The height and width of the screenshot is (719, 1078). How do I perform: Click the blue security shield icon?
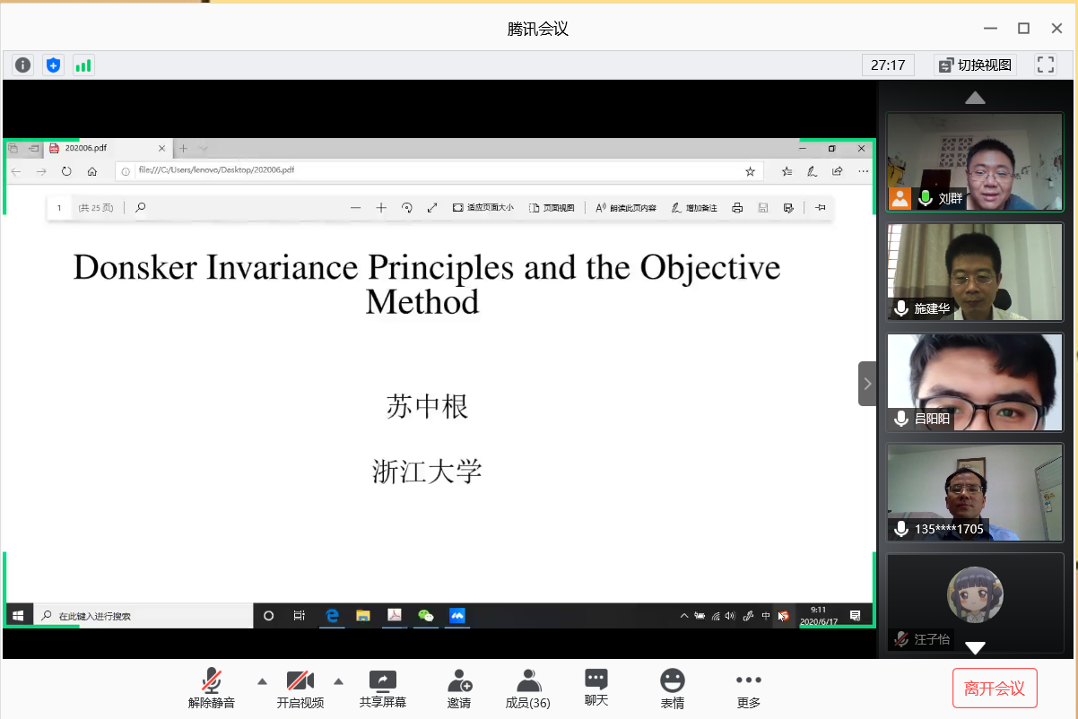tap(54, 65)
